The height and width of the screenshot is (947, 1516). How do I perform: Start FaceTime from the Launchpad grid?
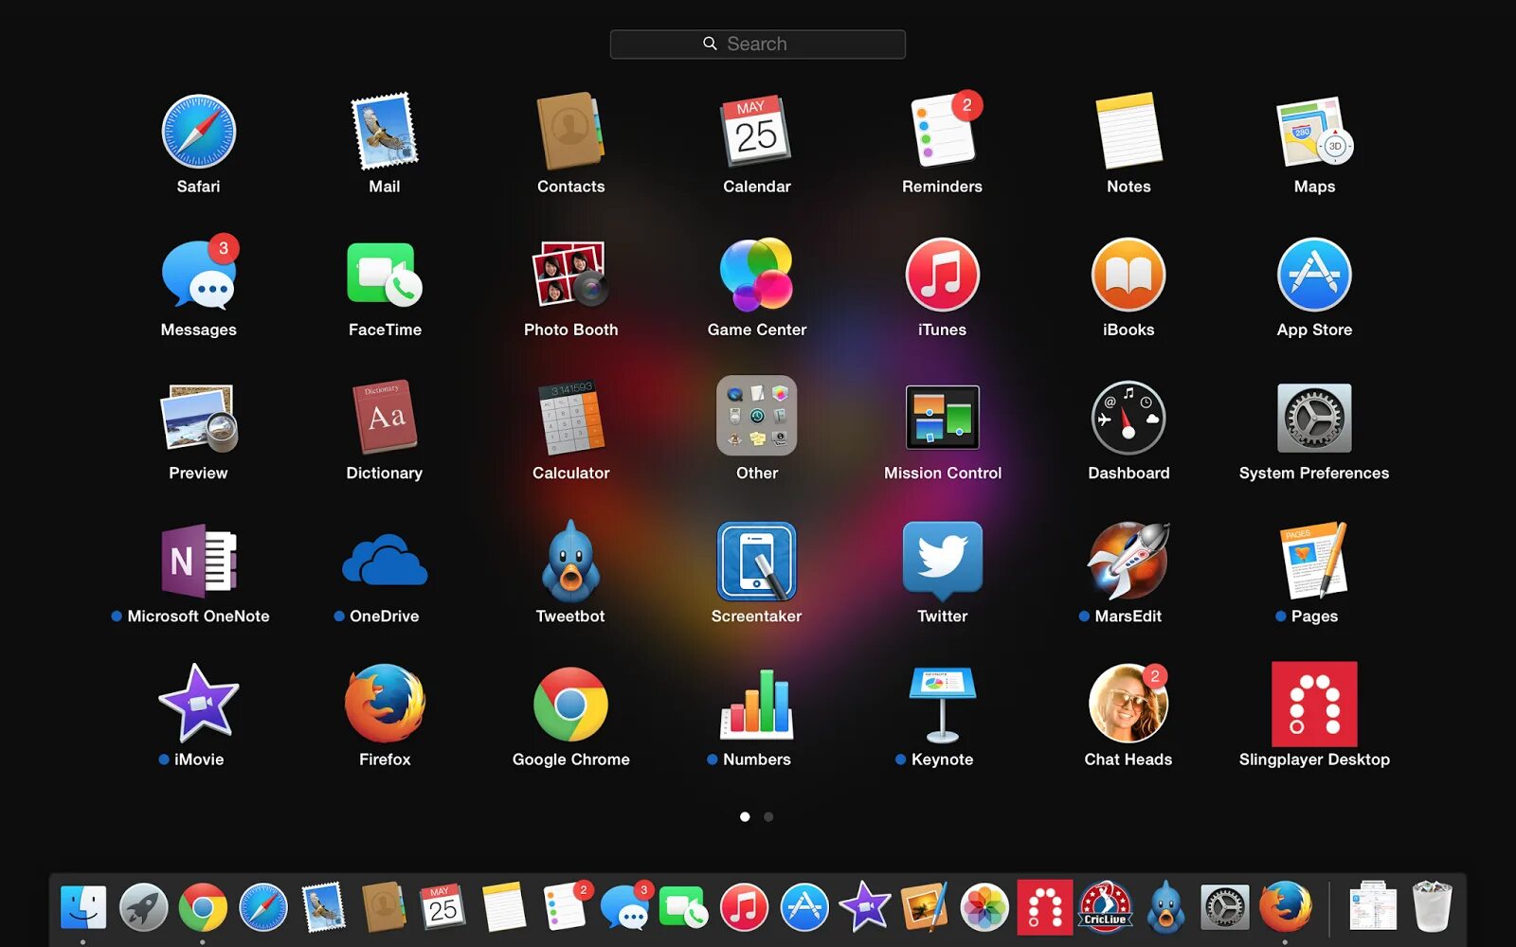coord(385,275)
